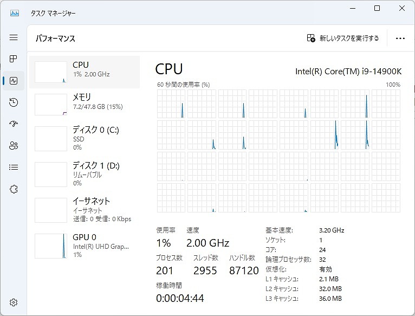Open the App history page
This screenshot has height=316, width=415.
pyautogui.click(x=14, y=102)
